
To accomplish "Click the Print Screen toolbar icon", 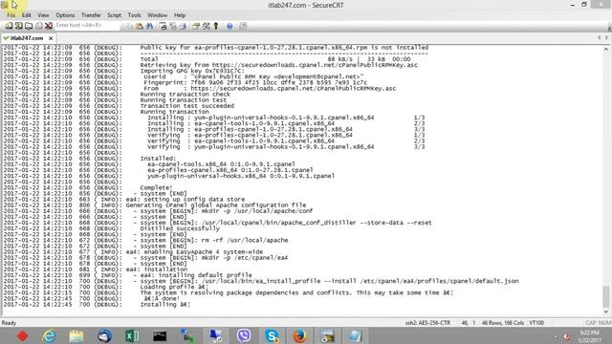I will tap(163, 26).
